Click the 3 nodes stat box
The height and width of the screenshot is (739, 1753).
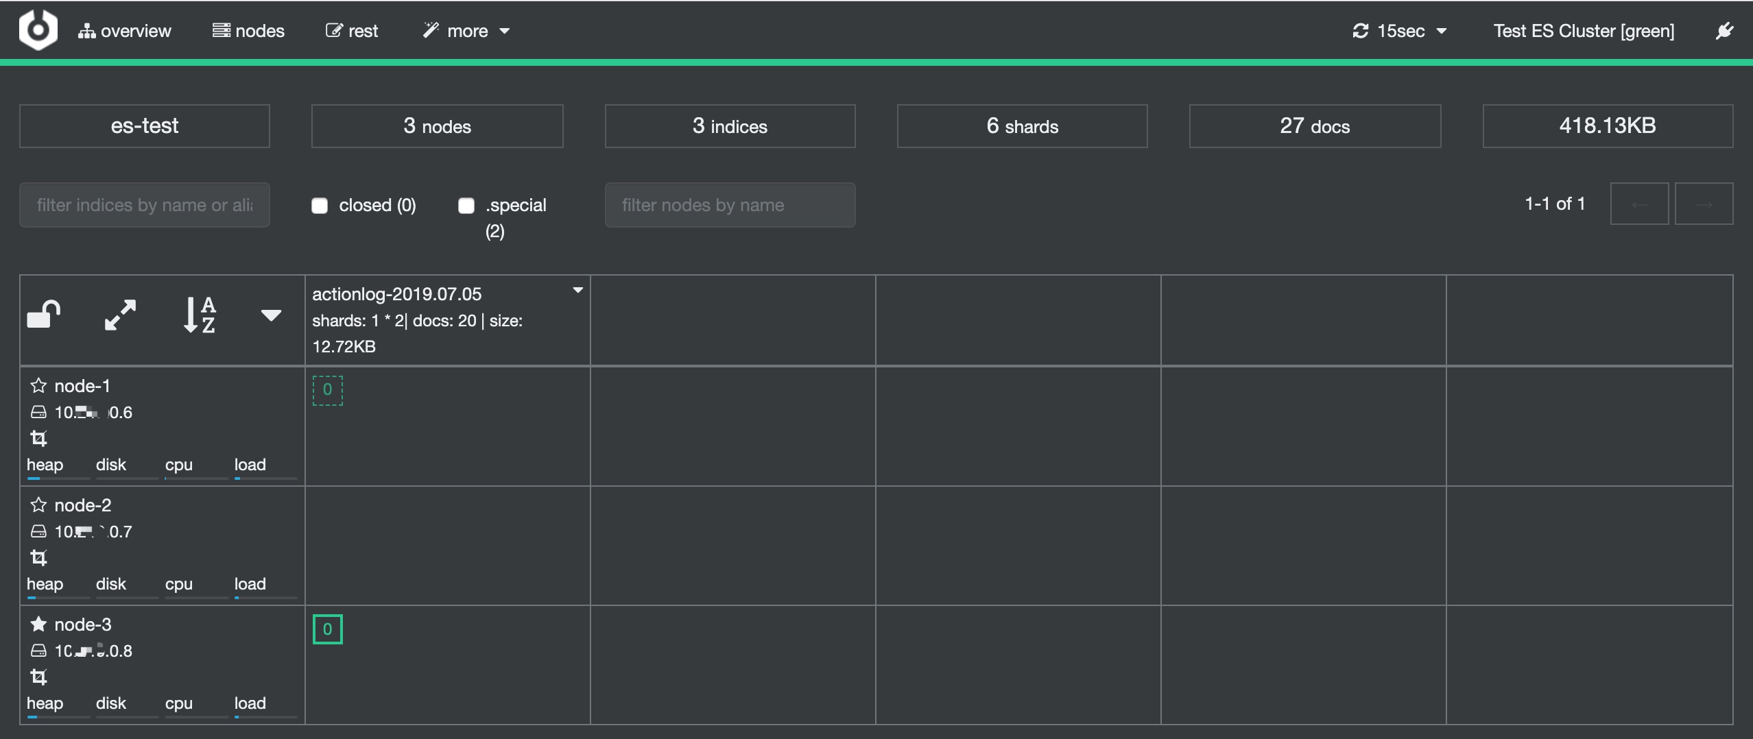[438, 125]
